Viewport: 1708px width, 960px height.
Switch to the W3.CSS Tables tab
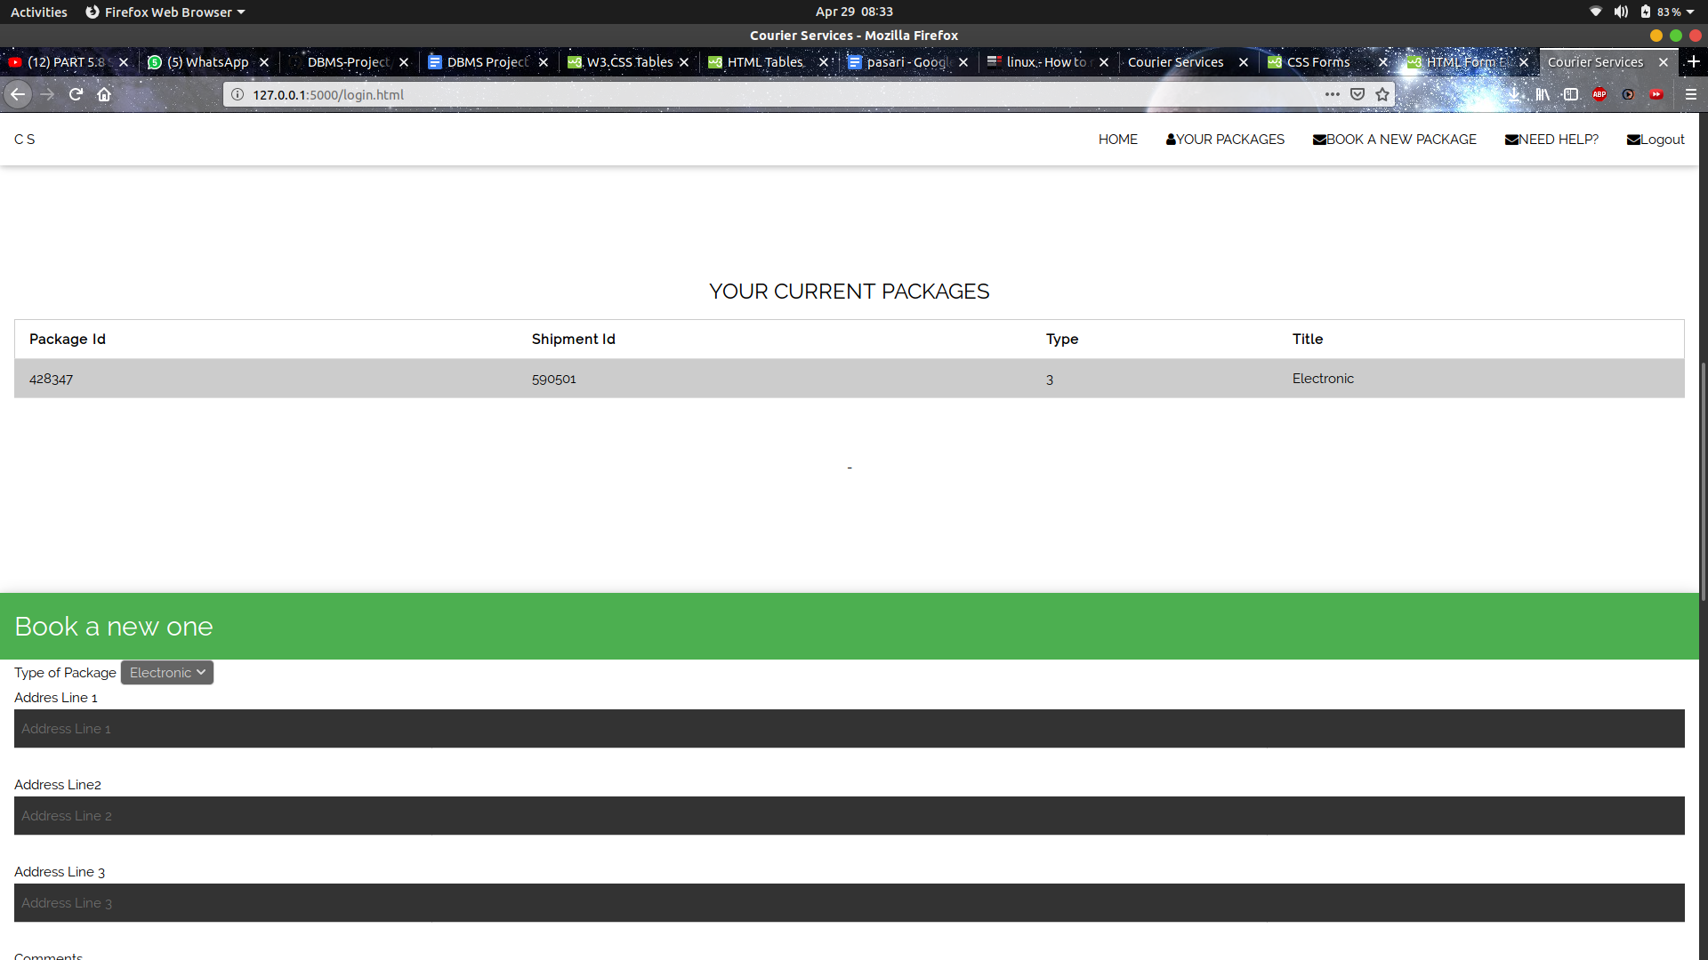click(628, 62)
